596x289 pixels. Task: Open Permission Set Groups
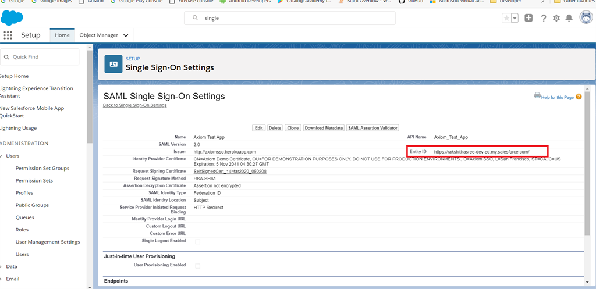click(x=42, y=168)
